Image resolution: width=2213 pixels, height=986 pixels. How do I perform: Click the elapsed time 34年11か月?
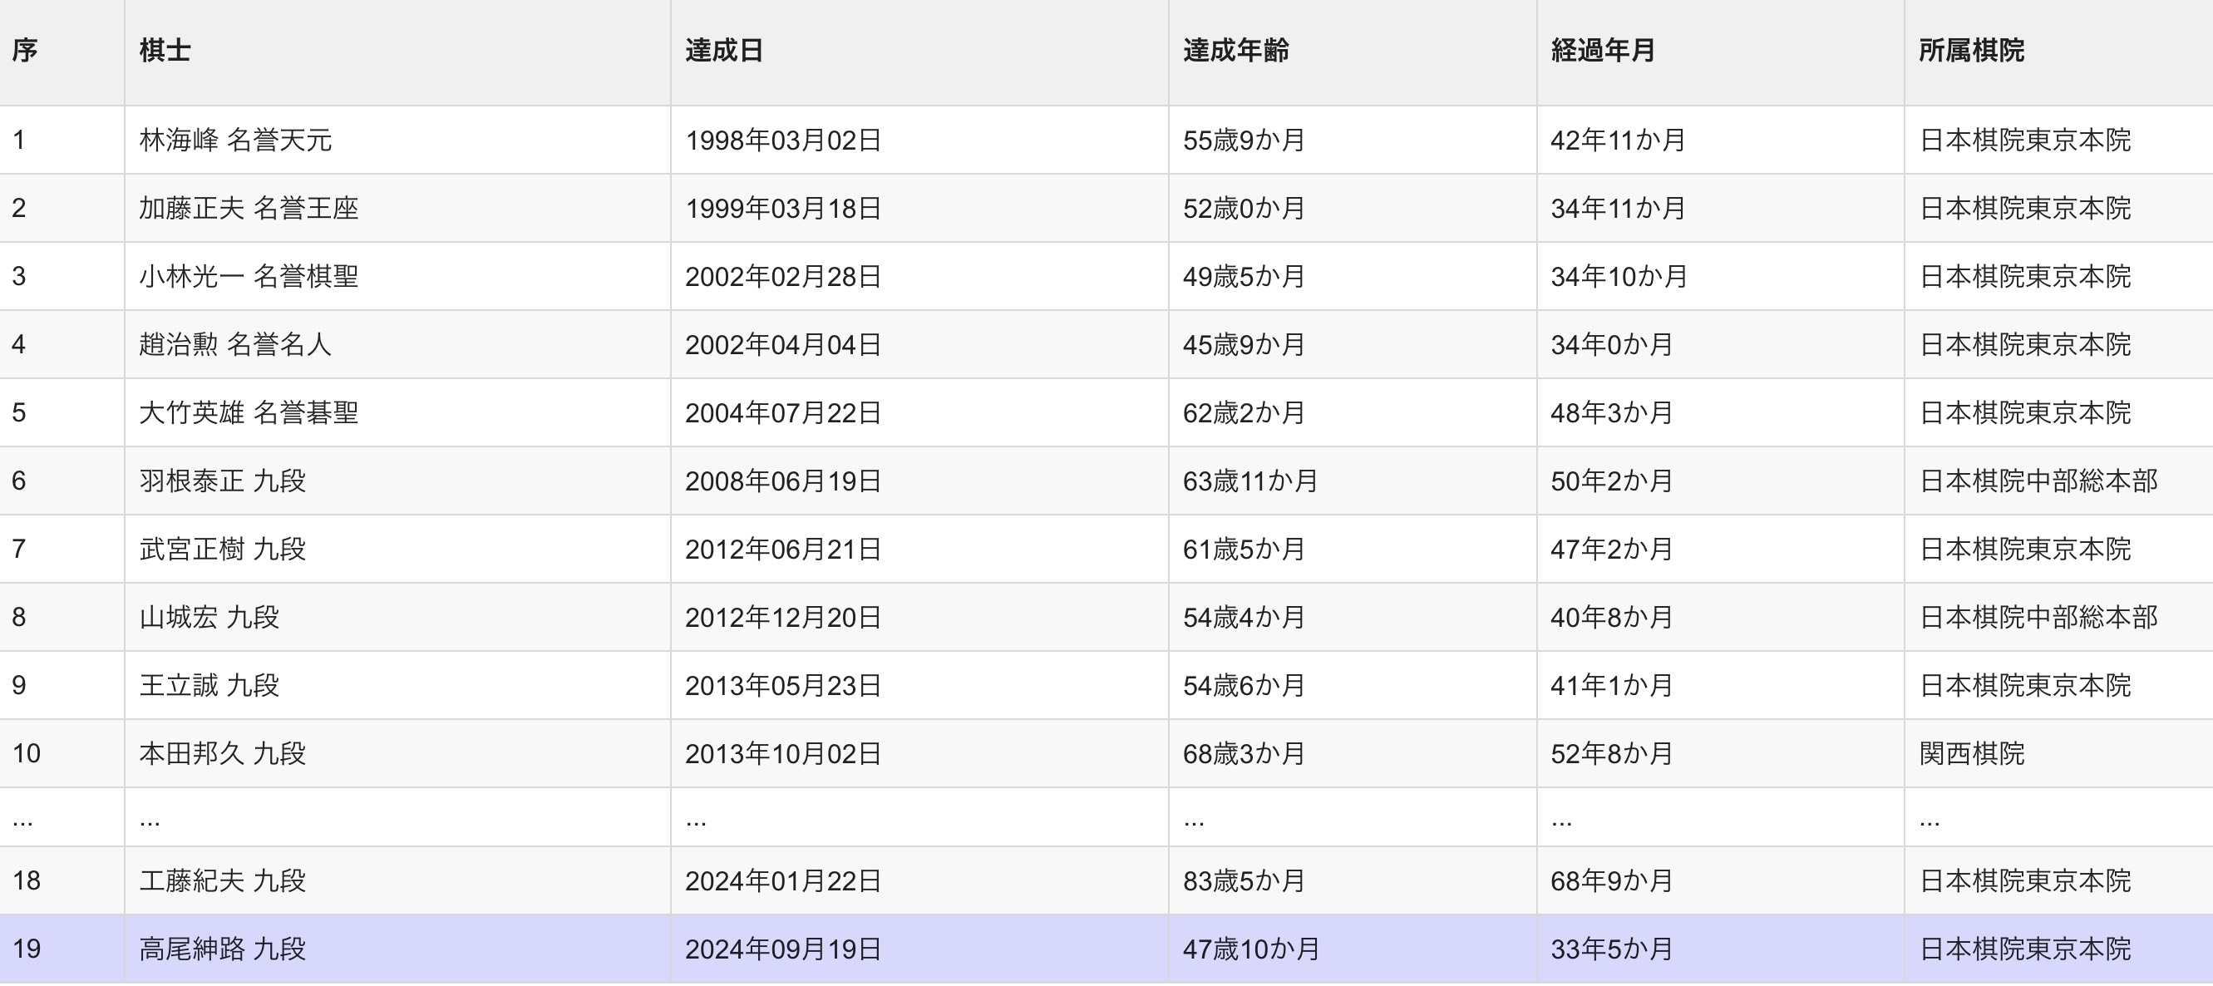(x=1619, y=208)
